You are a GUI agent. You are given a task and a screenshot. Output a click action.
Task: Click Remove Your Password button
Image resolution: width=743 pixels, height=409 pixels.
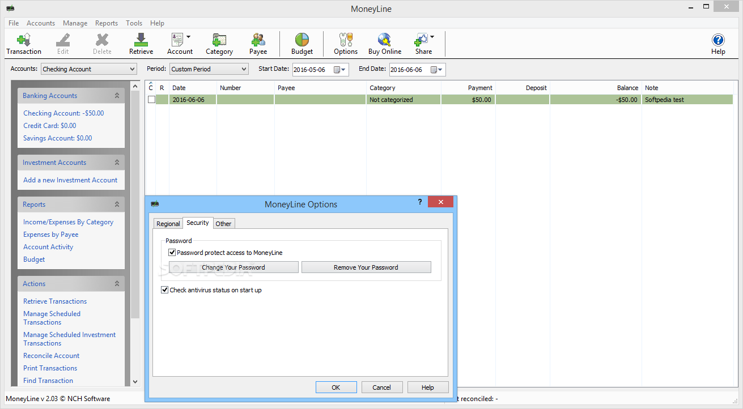366,267
